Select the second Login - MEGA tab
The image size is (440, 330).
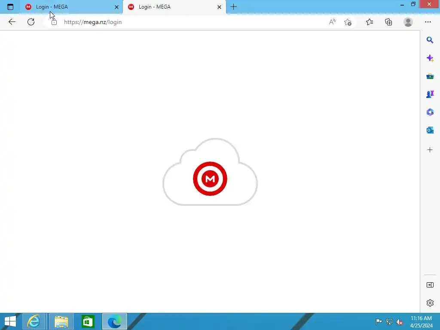174,7
